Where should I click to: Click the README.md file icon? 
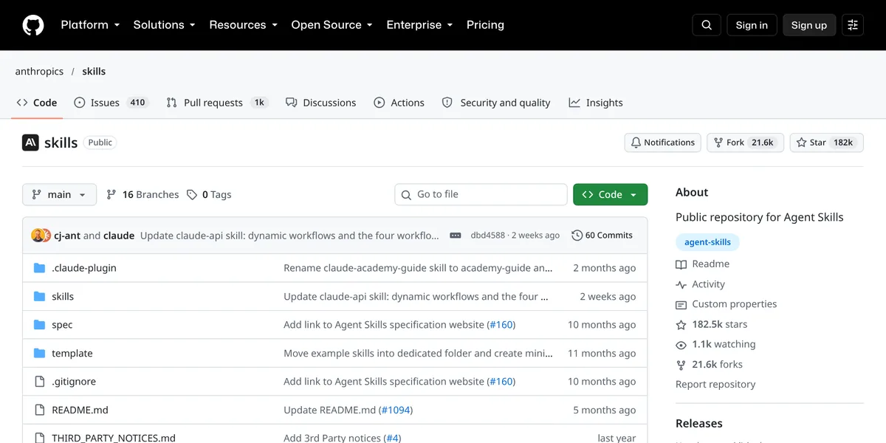point(40,410)
